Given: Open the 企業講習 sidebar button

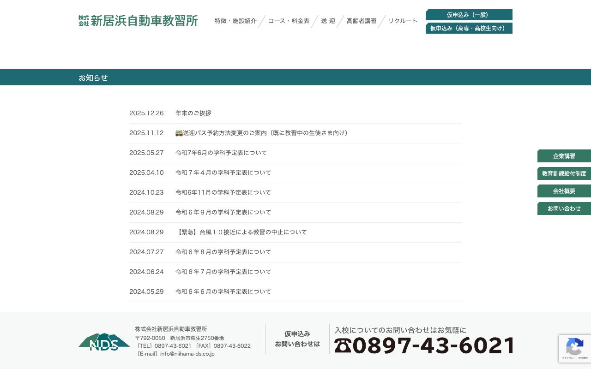Looking at the screenshot, I should point(564,156).
